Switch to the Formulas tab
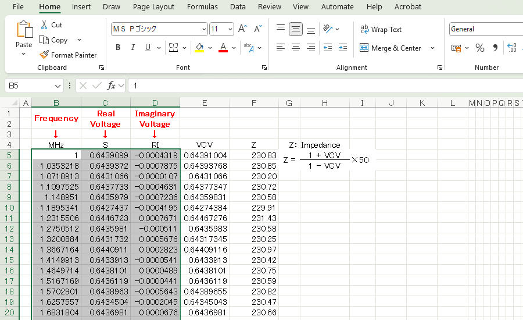This screenshot has height=320, width=523. click(202, 6)
